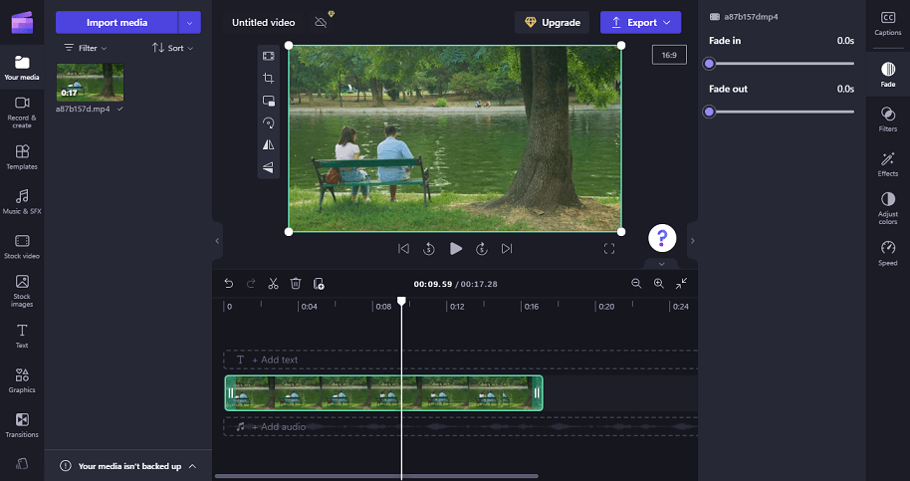Click the Add text track

(461, 360)
